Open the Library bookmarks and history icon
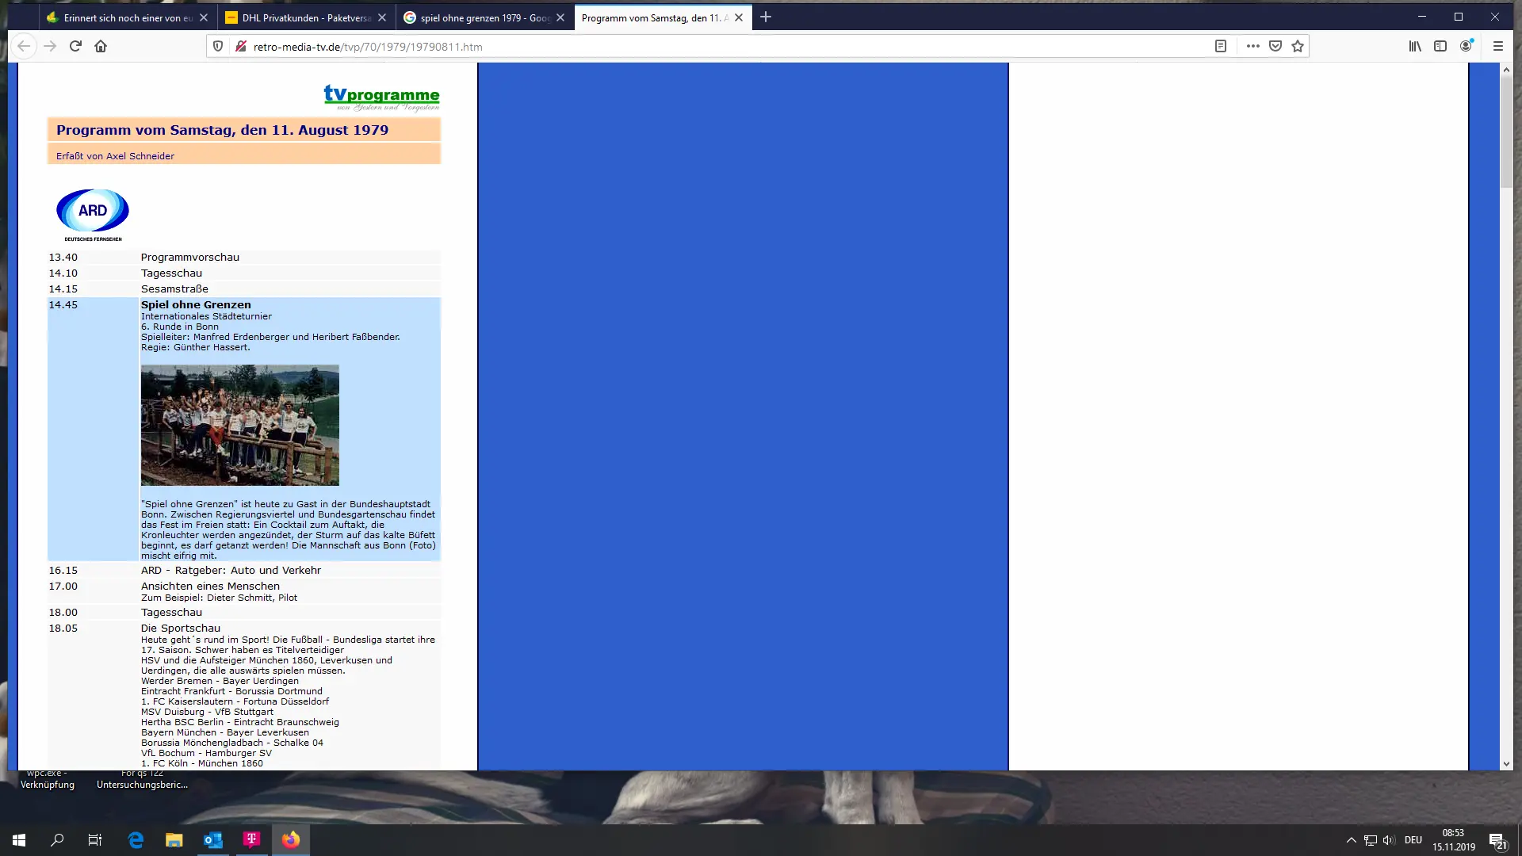The height and width of the screenshot is (856, 1522). (x=1415, y=46)
